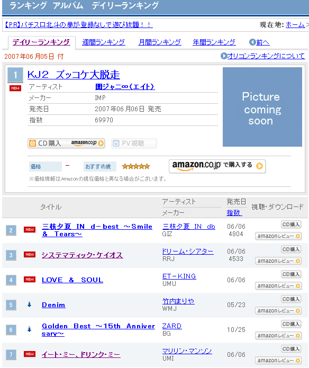
Task: Click the PR パチスロ北斗の拳 ad link
Action: click(79, 24)
